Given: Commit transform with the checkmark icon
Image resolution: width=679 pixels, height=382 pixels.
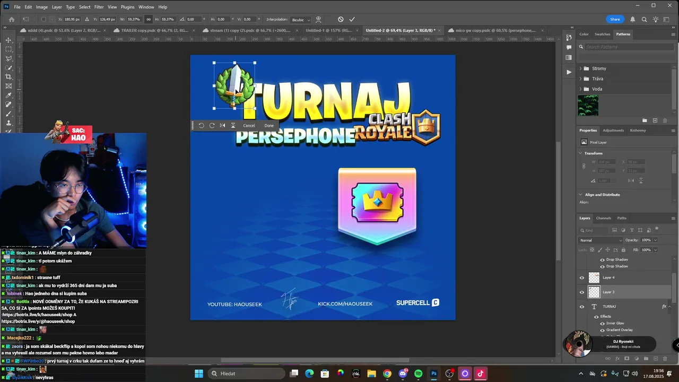Looking at the screenshot, I should point(352,19).
